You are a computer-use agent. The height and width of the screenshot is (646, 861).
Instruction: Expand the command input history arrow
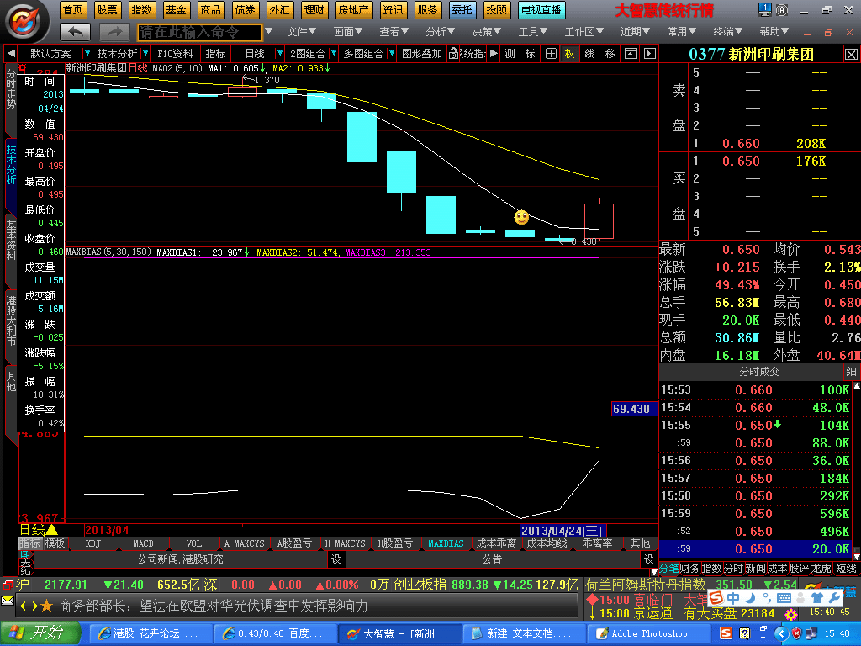pyautogui.click(x=268, y=32)
